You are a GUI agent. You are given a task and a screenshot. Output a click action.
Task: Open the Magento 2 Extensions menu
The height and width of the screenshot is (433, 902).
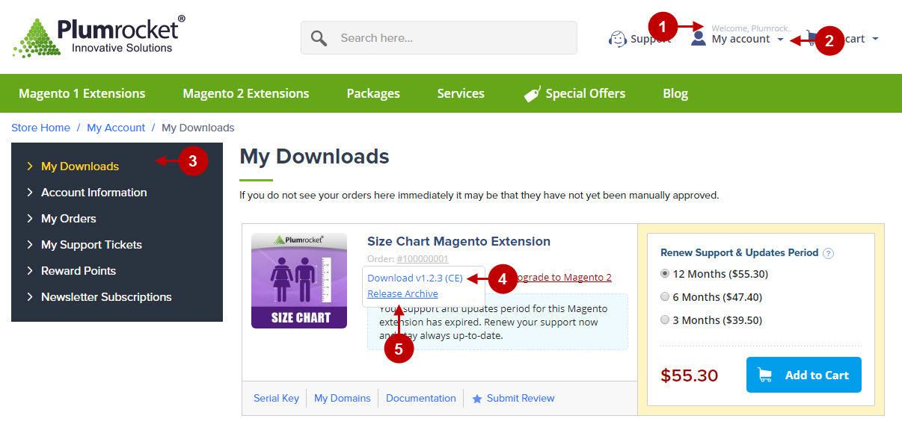click(x=245, y=93)
